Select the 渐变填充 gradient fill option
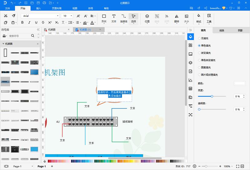This screenshot has height=170, width=250. [x=199, y=53]
